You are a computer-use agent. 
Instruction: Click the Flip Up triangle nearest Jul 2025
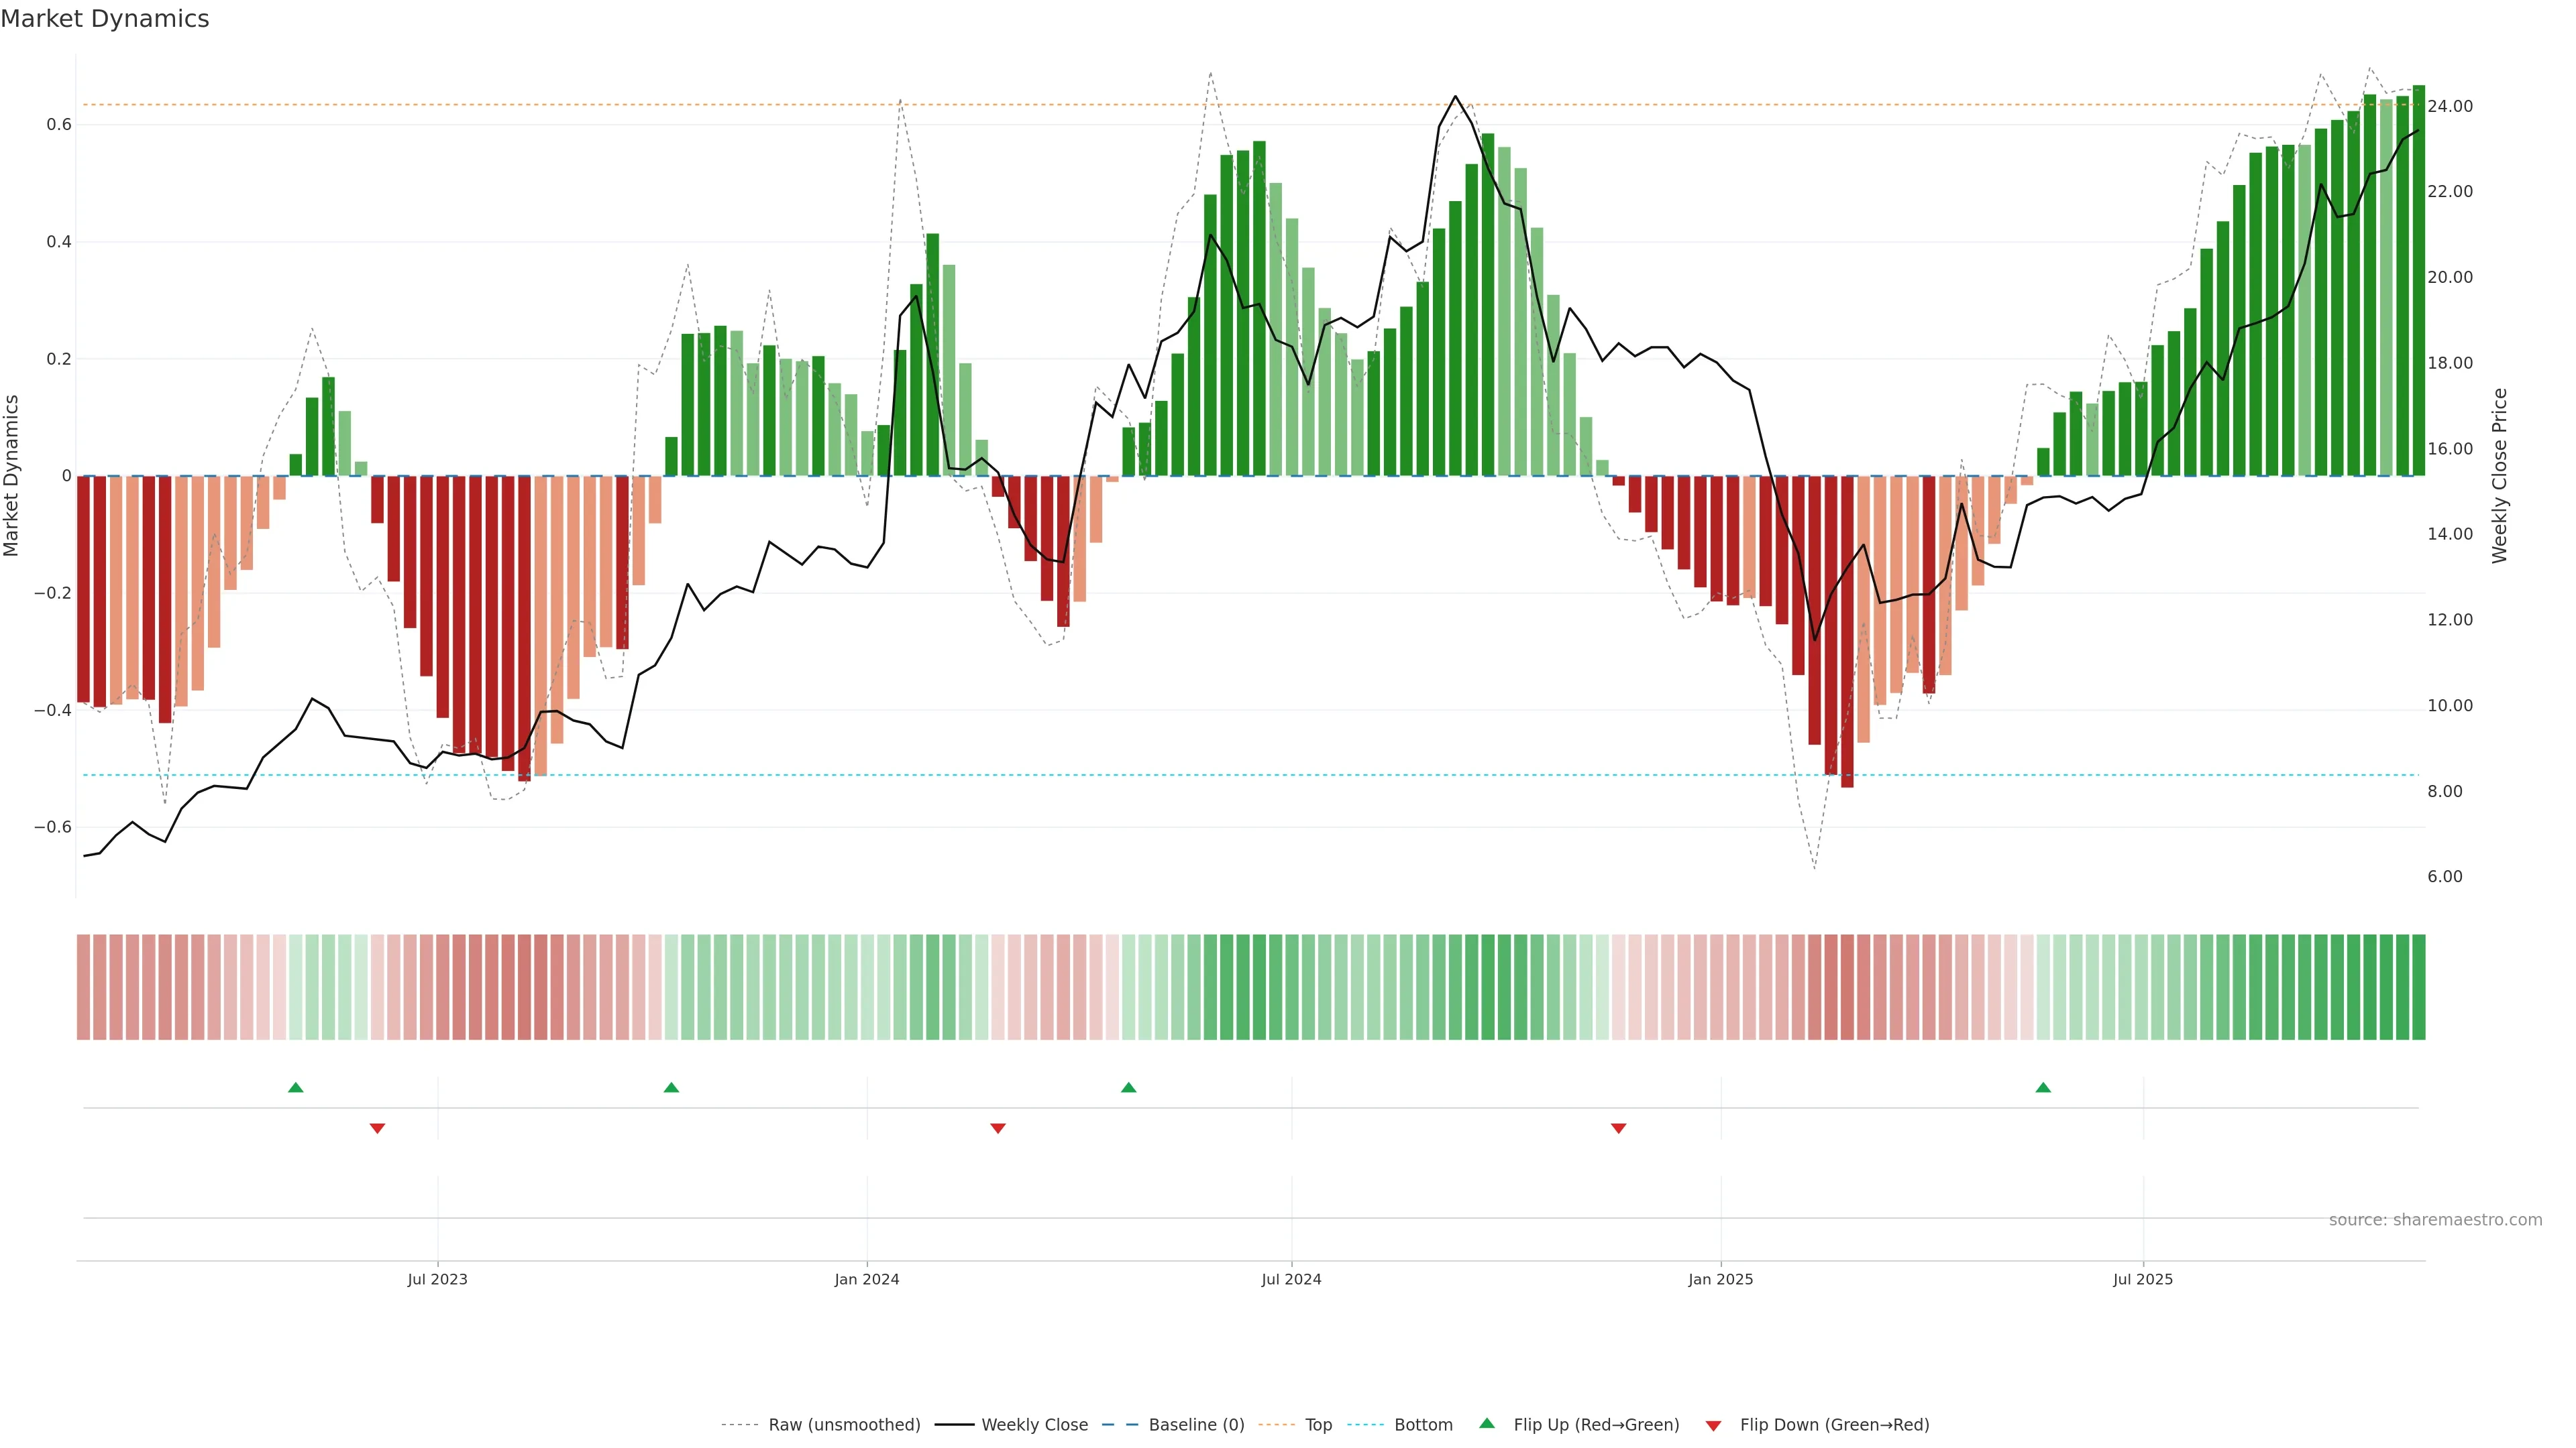2043,1087
